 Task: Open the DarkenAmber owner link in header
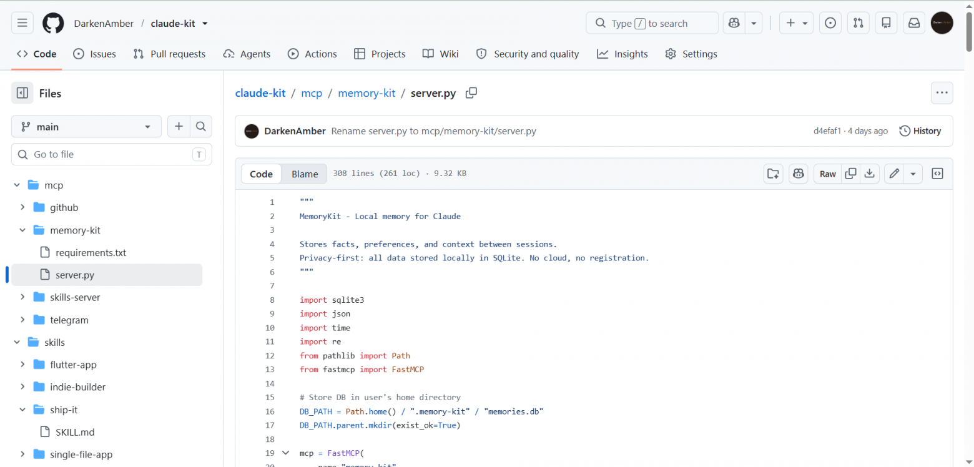click(x=104, y=23)
